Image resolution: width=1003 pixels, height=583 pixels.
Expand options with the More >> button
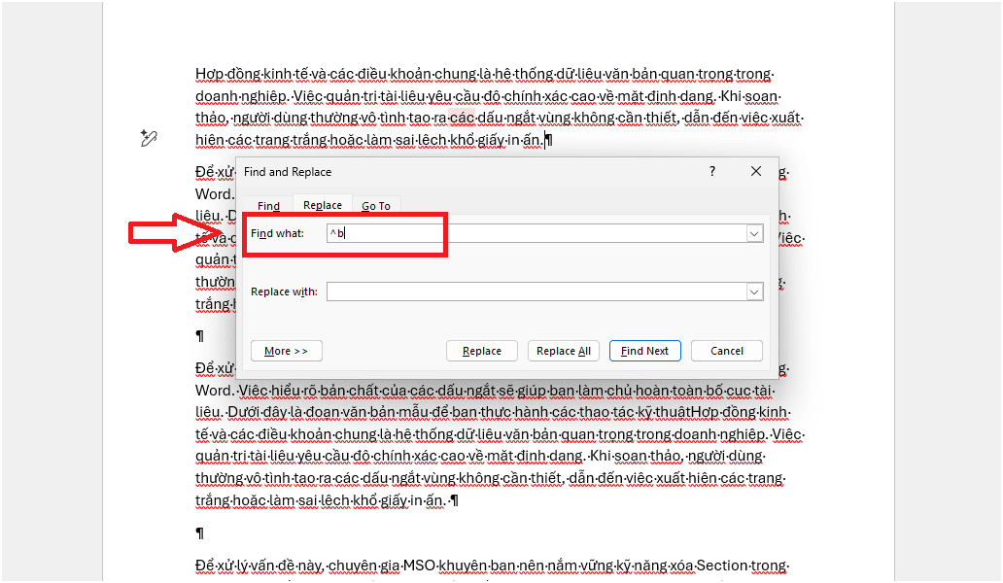point(286,351)
